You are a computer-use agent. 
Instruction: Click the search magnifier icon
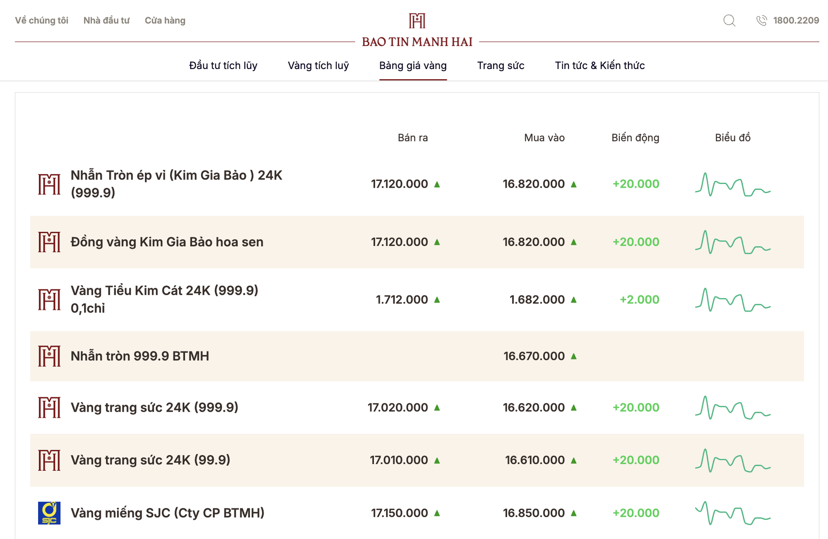[x=729, y=20]
